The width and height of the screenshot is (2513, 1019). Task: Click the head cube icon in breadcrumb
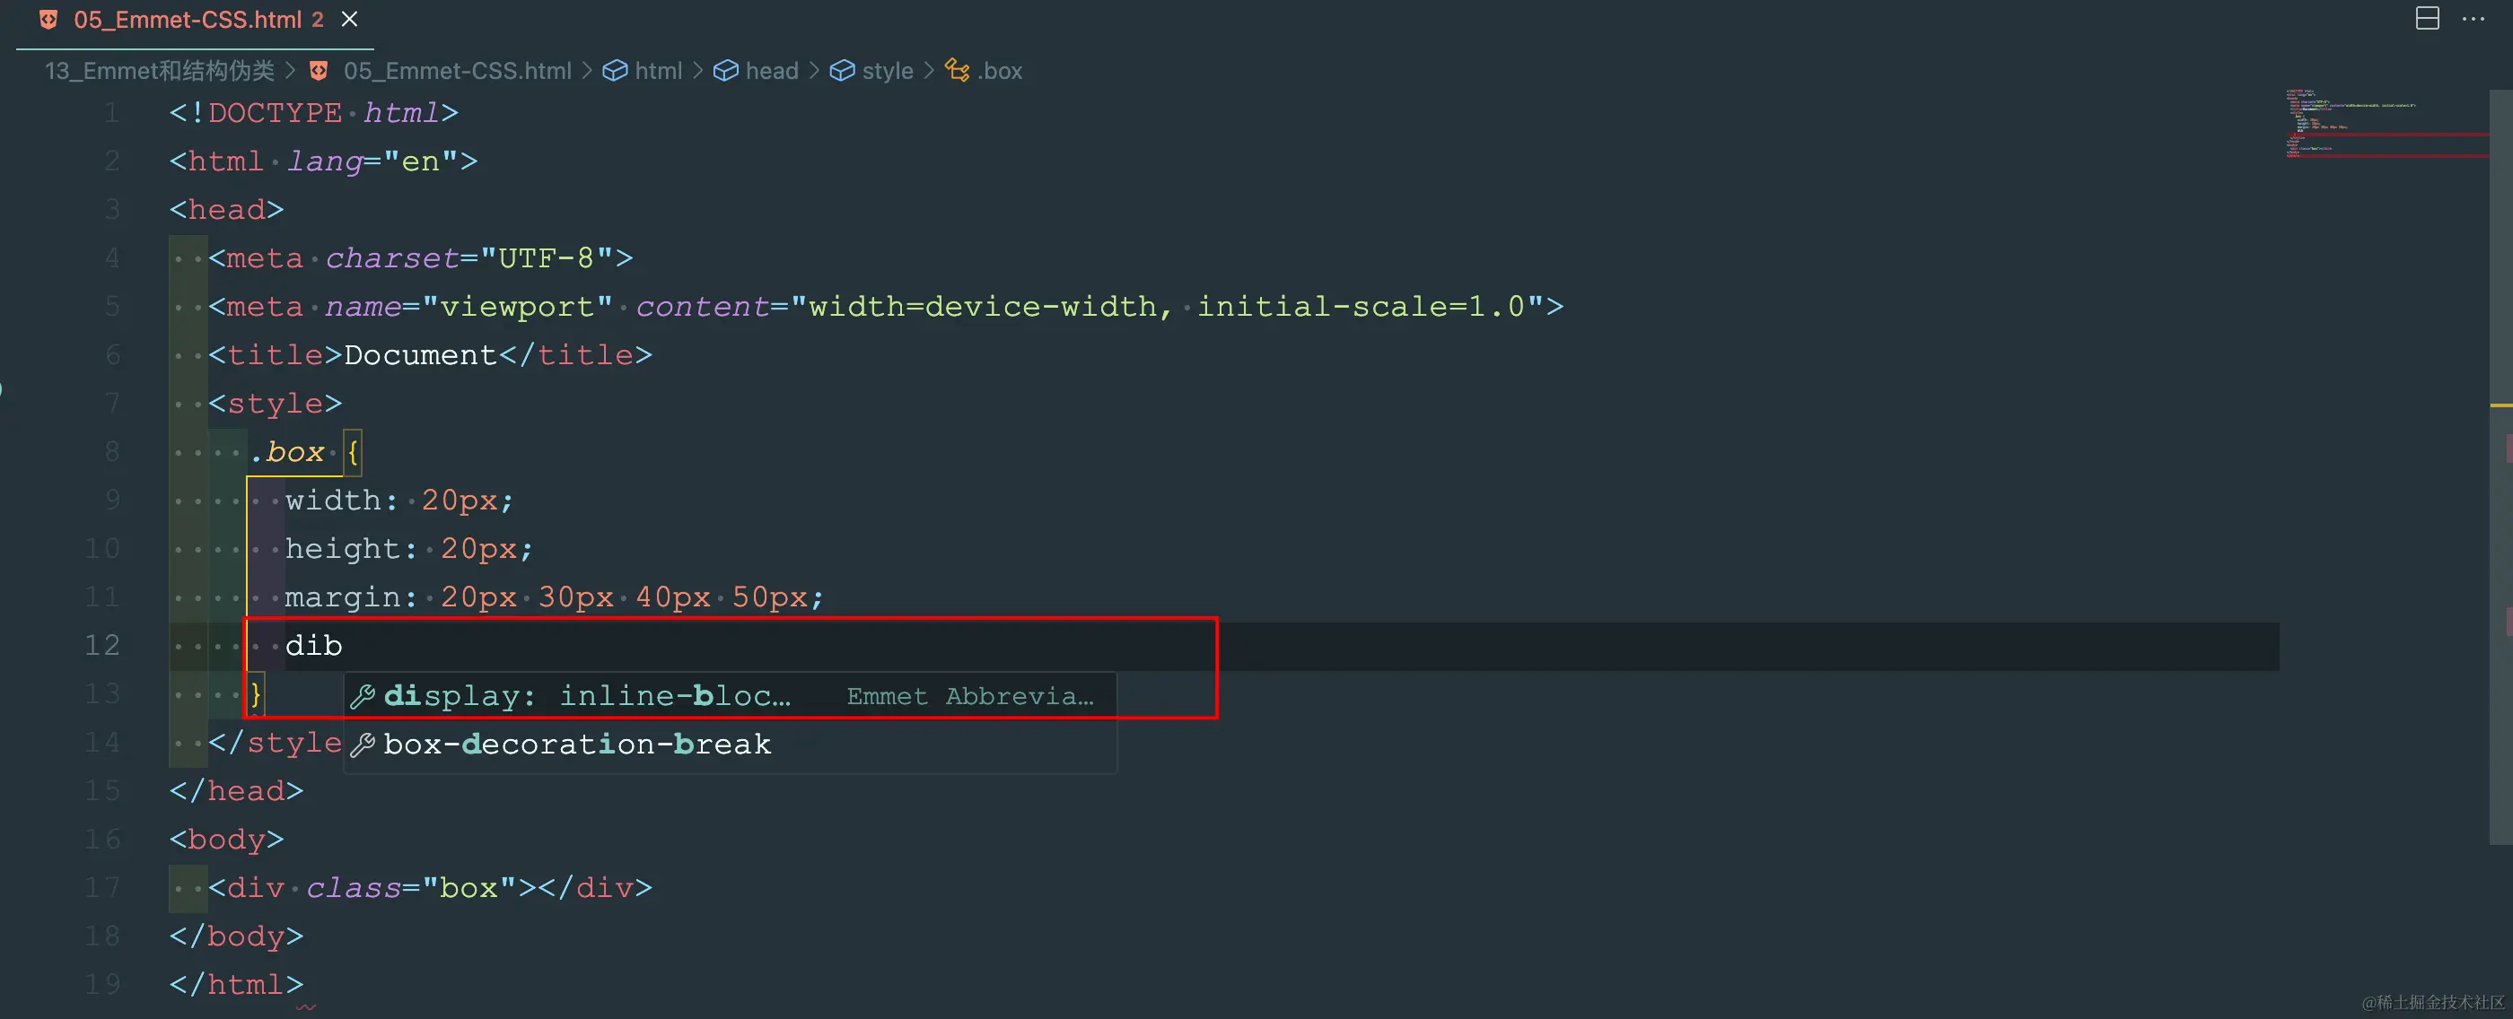[x=725, y=71]
